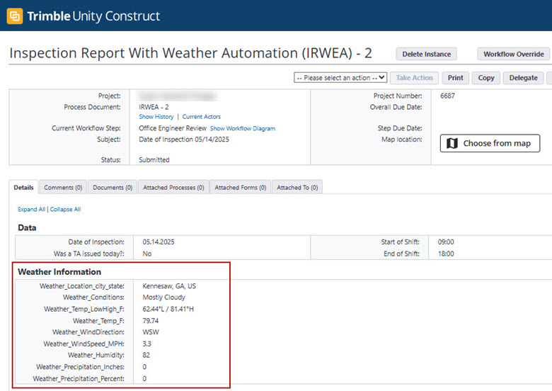Click the map icon in Choose from map

coord(452,143)
